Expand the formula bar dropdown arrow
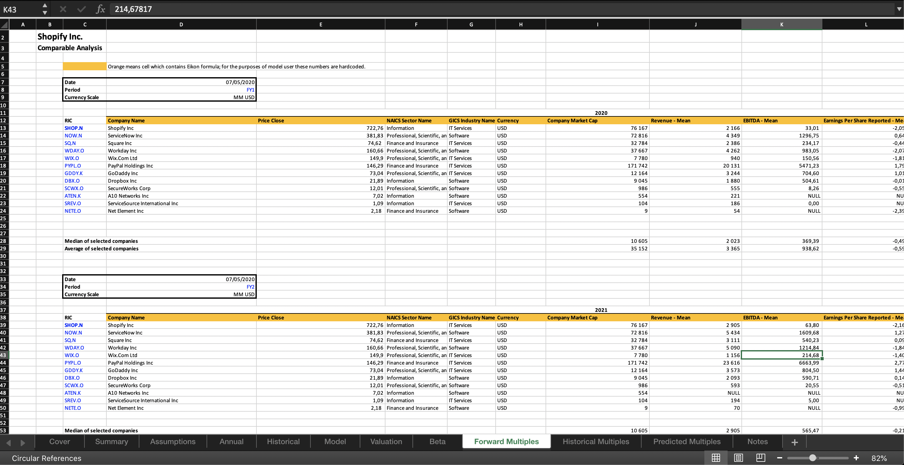Image resolution: width=904 pixels, height=465 pixels. [x=899, y=9]
